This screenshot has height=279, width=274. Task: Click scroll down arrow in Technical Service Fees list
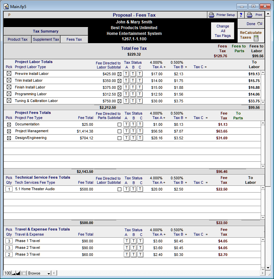coord(263,217)
